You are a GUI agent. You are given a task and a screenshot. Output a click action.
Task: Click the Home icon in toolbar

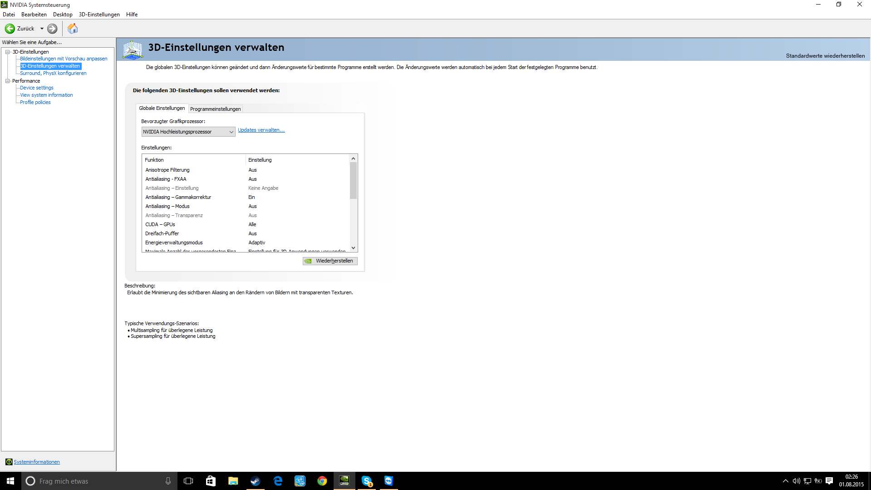pos(73,29)
